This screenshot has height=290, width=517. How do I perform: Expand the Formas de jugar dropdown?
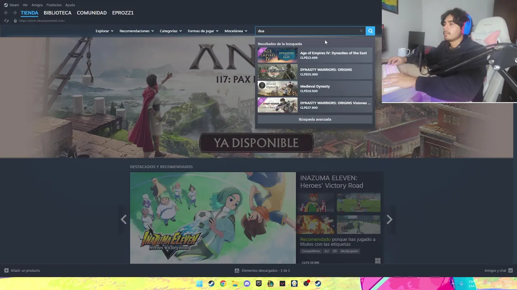pos(203,31)
